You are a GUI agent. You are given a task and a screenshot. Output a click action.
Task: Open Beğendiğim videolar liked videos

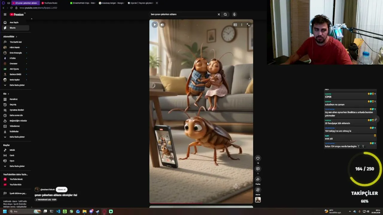pos(15,121)
